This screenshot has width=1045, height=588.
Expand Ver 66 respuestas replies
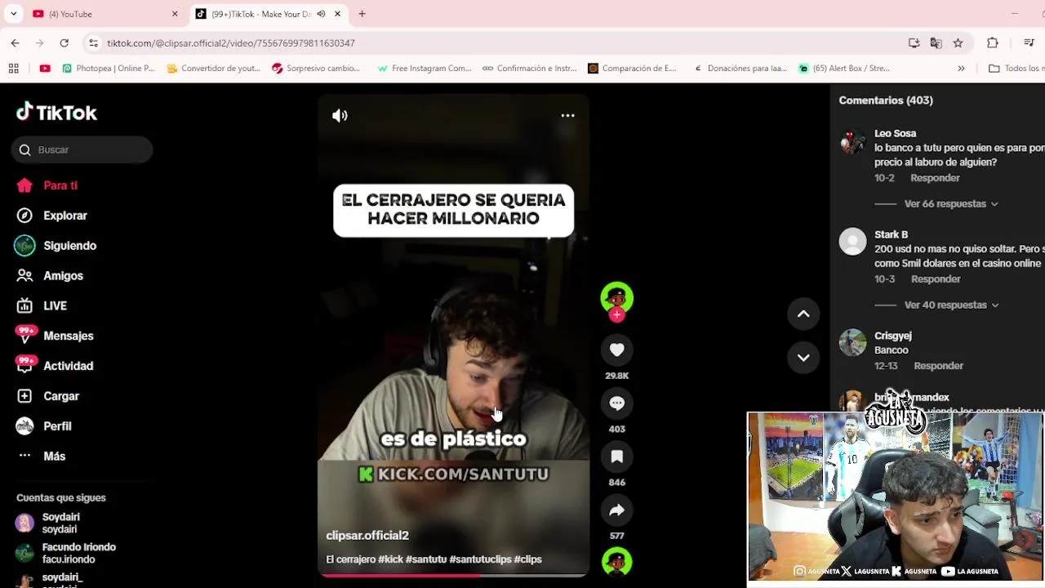[950, 204]
